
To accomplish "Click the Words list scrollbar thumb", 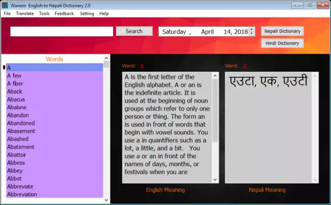I will pyautogui.click(x=106, y=64).
